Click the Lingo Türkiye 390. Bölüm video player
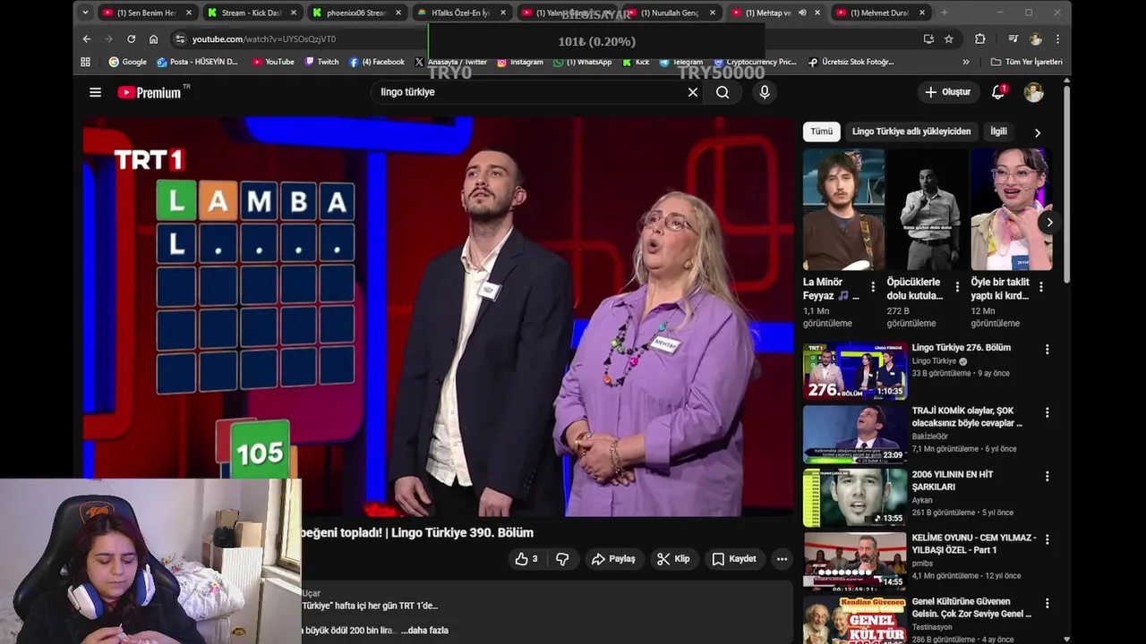The width and height of the screenshot is (1146, 644). (x=438, y=317)
